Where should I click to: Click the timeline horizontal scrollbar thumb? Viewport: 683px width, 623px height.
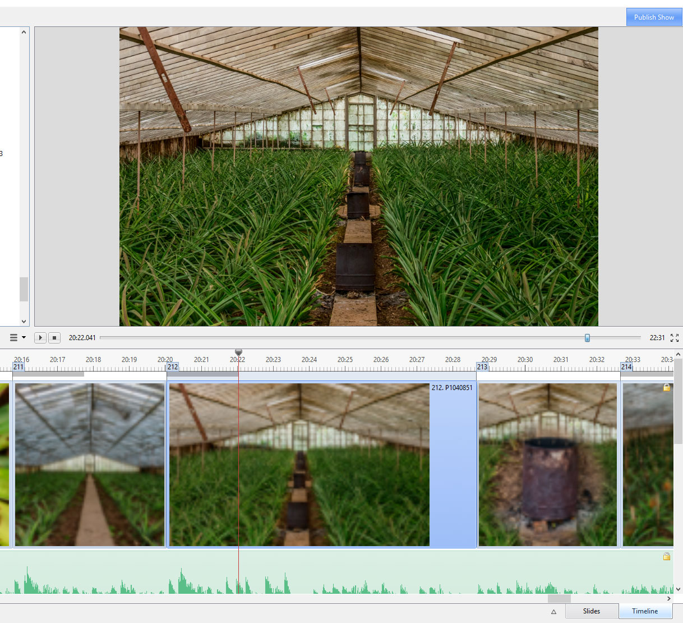[x=559, y=599]
